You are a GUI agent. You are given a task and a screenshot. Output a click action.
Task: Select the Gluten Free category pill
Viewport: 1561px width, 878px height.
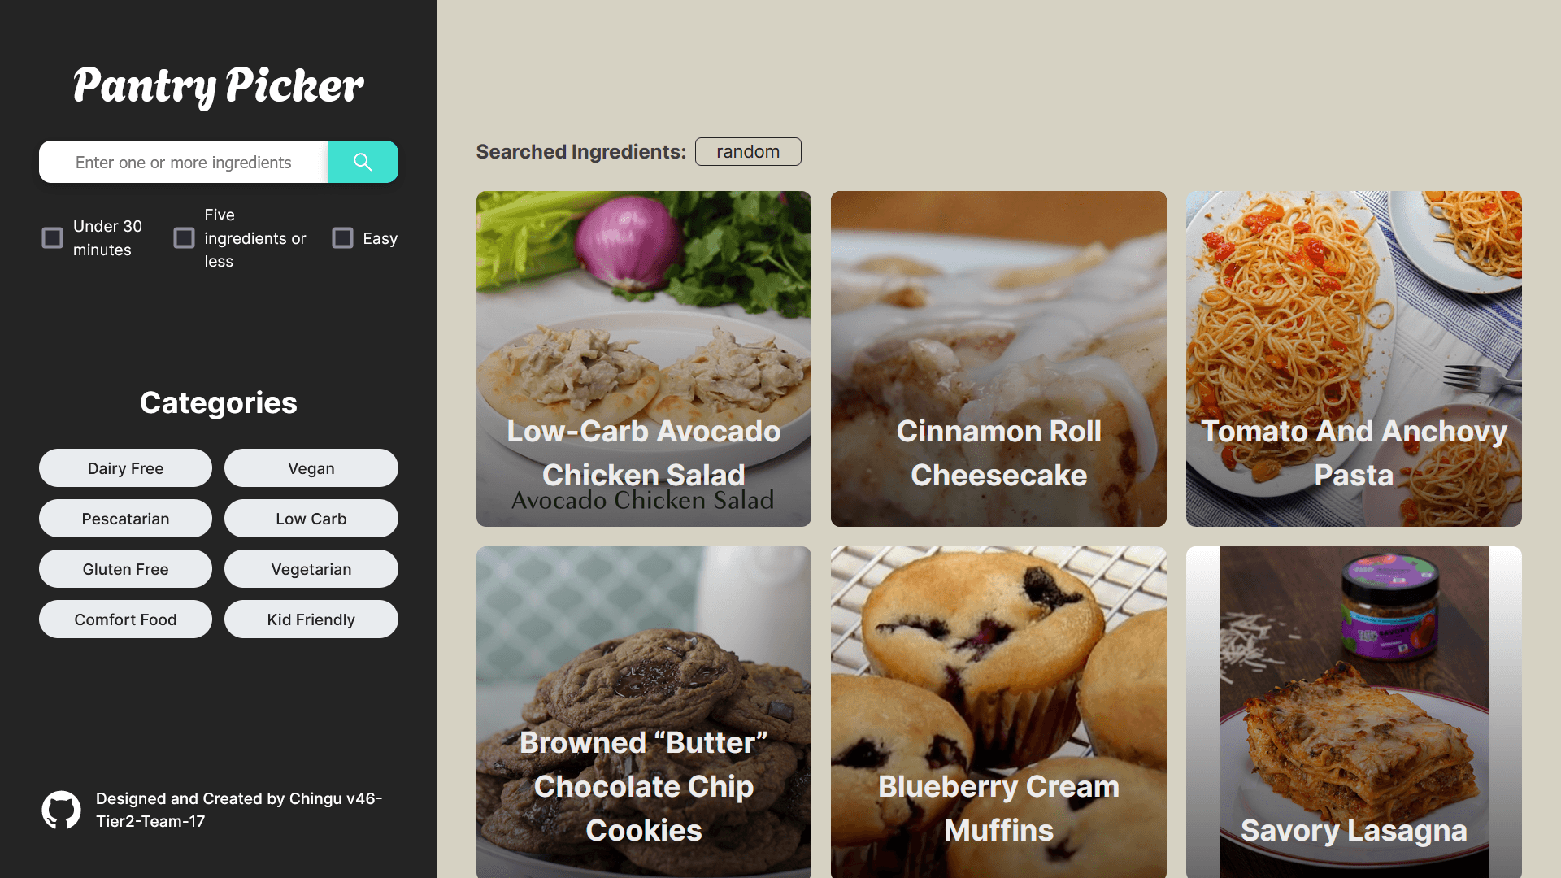125,568
